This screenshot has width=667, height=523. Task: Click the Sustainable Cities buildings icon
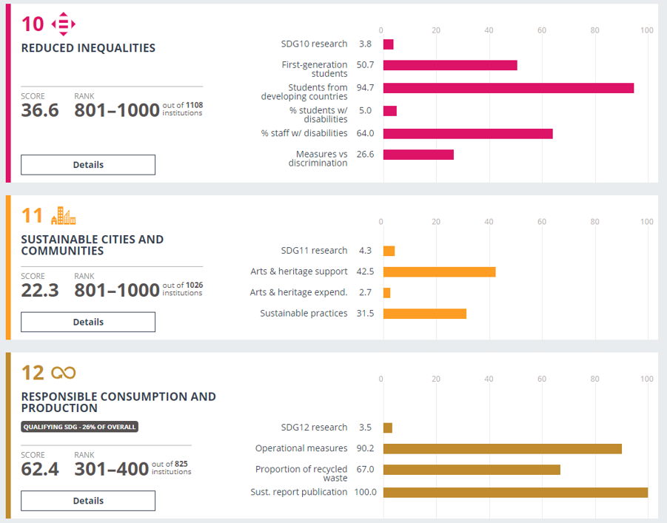coord(63,216)
